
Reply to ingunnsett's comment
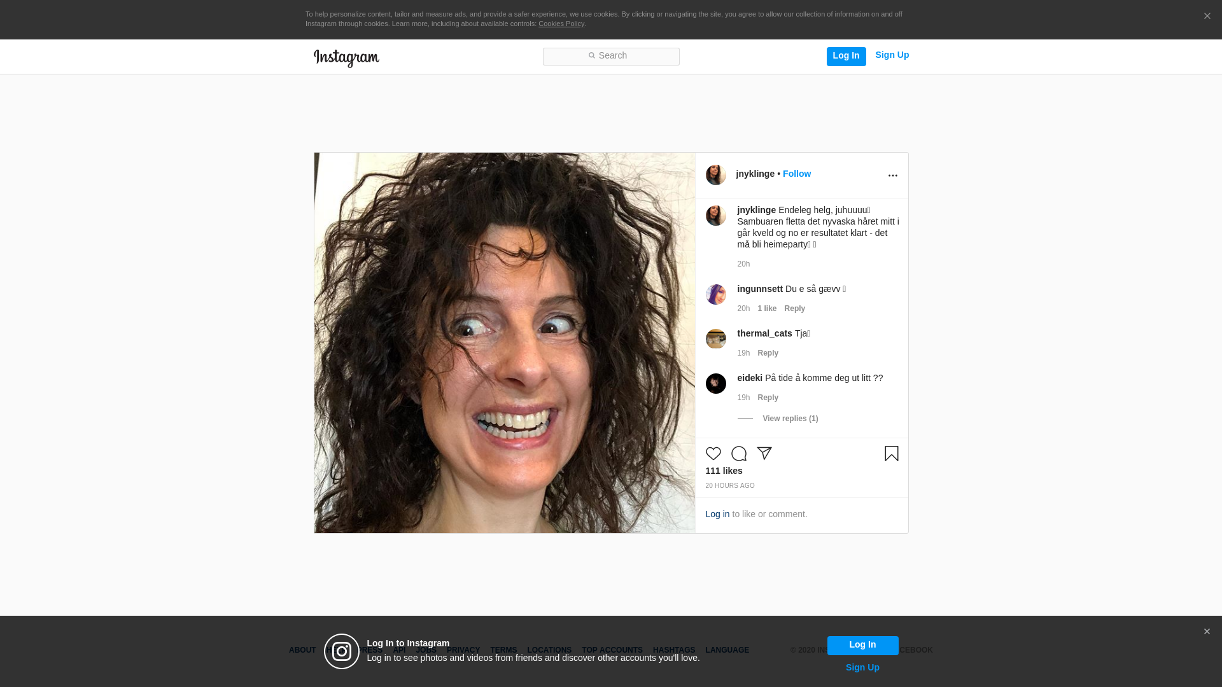point(794,309)
